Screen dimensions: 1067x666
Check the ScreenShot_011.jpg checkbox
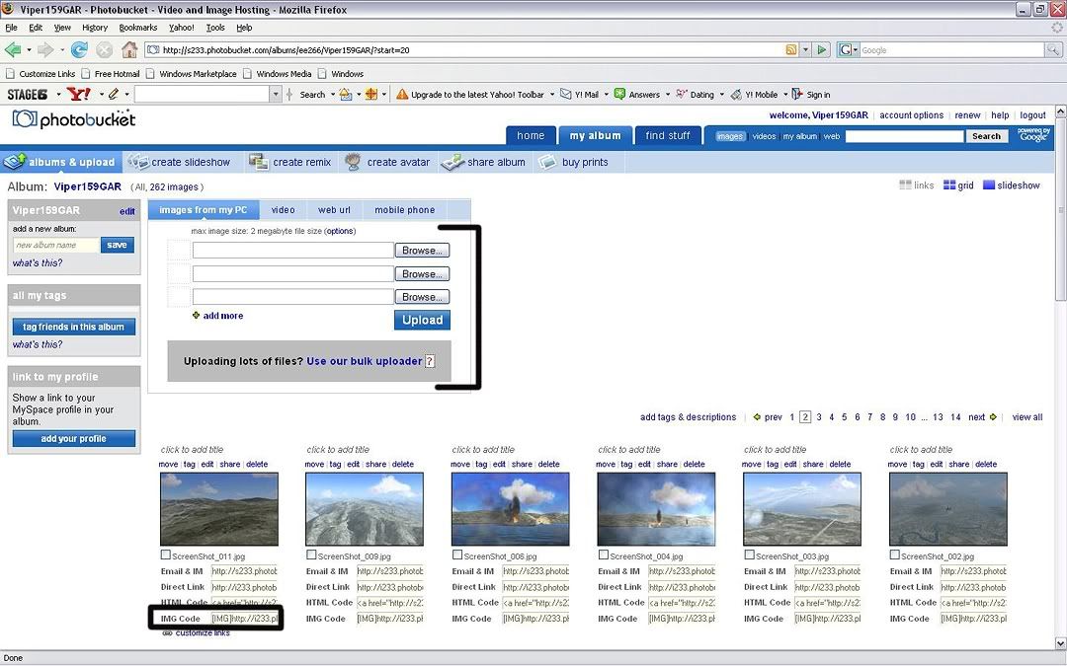[x=166, y=555]
